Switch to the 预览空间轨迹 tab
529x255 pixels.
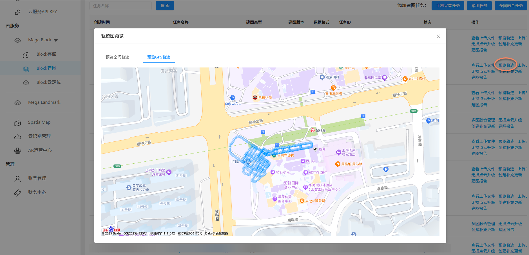[117, 57]
